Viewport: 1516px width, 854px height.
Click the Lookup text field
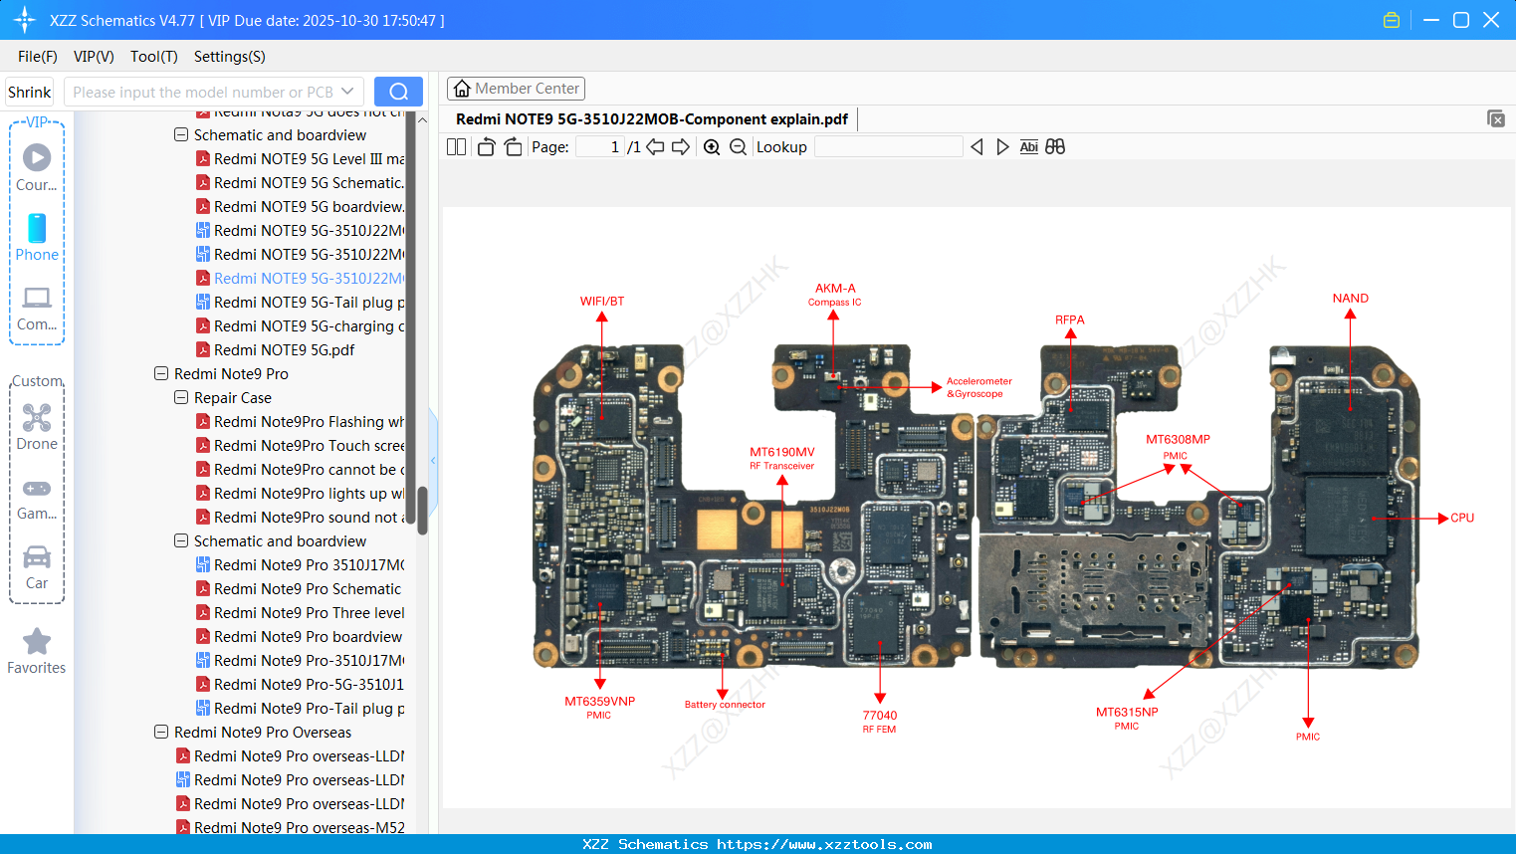point(889,147)
